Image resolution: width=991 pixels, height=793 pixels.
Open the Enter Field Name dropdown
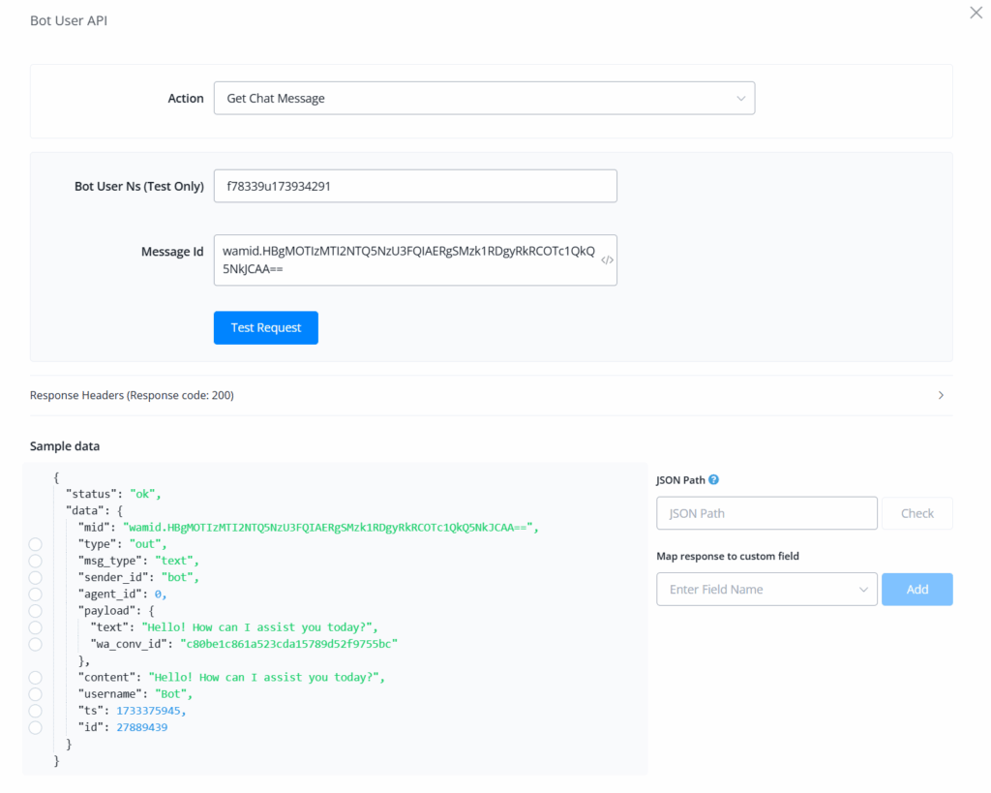[766, 590]
